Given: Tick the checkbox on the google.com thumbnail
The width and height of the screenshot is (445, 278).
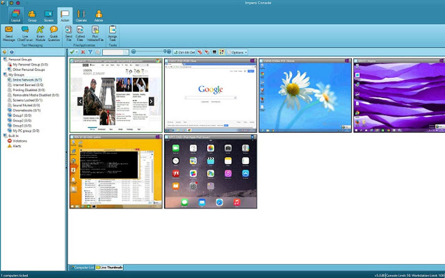Looking at the screenshot, I should [x=167, y=61].
